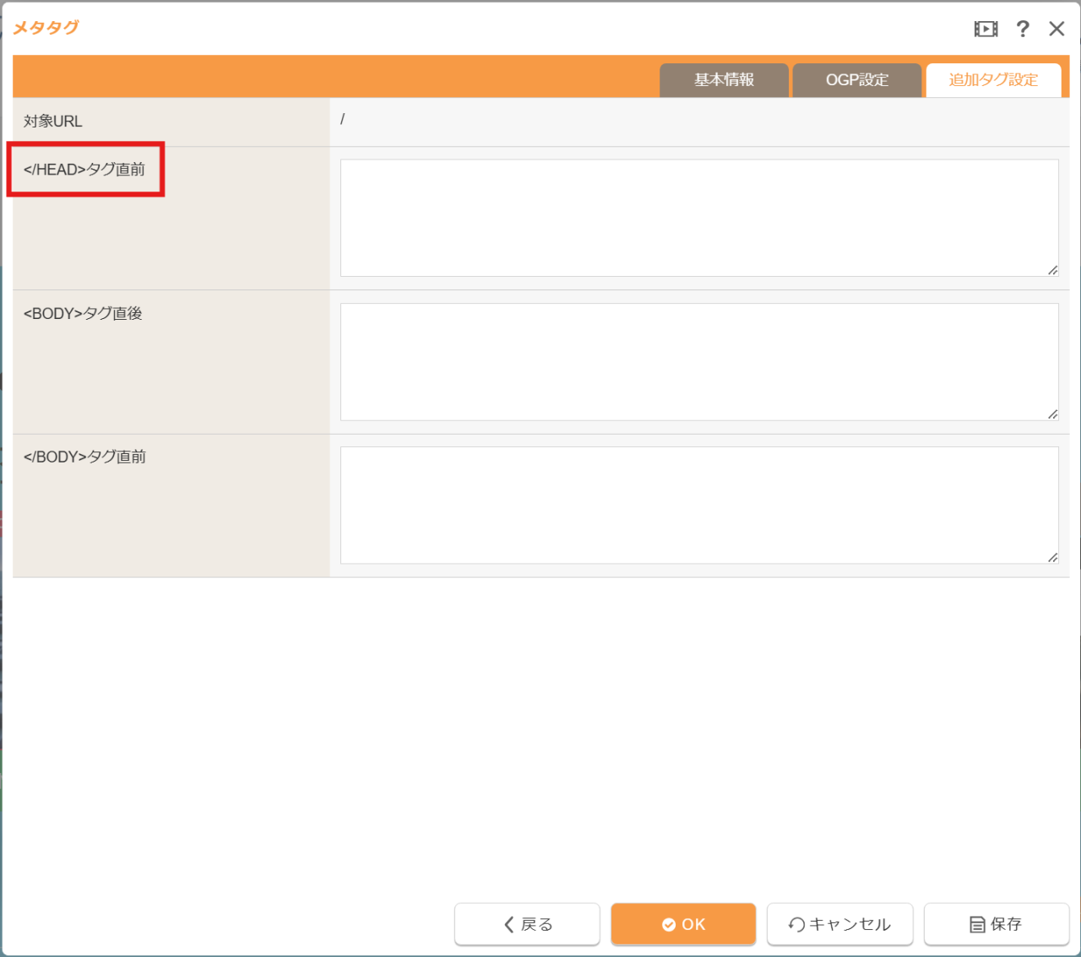Save changes with the 保存 button

[997, 924]
